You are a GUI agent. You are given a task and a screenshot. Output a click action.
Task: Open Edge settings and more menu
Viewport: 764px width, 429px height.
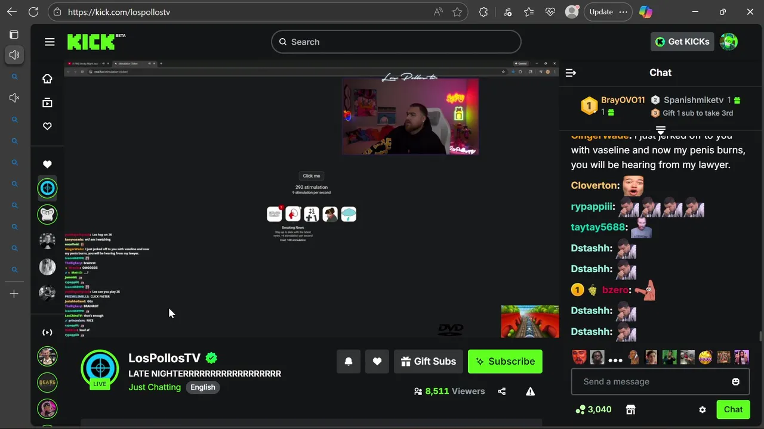click(624, 12)
